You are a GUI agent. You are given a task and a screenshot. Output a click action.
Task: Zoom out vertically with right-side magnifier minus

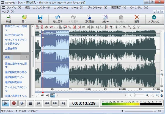pyautogui.click(x=162, y=91)
